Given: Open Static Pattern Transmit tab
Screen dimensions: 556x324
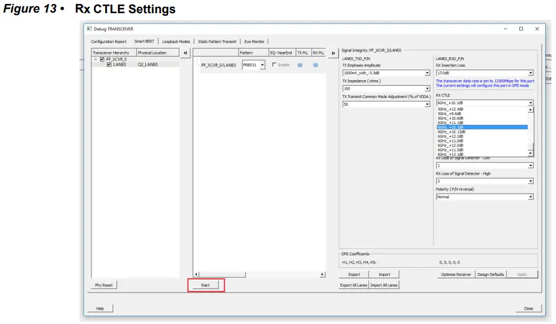Looking at the screenshot, I should 217,42.
